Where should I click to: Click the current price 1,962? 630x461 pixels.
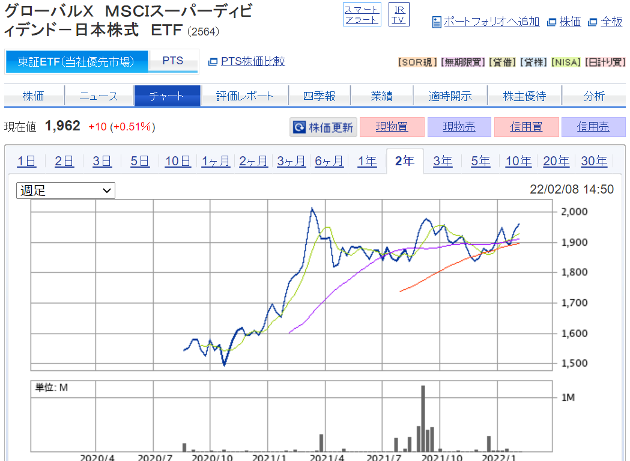pyautogui.click(x=62, y=126)
